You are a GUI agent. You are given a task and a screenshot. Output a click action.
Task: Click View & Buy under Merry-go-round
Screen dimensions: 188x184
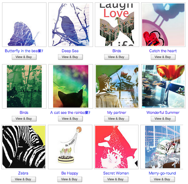point(162,179)
